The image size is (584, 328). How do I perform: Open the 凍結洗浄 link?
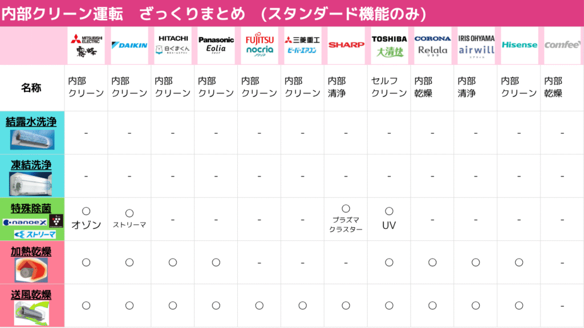click(x=31, y=165)
